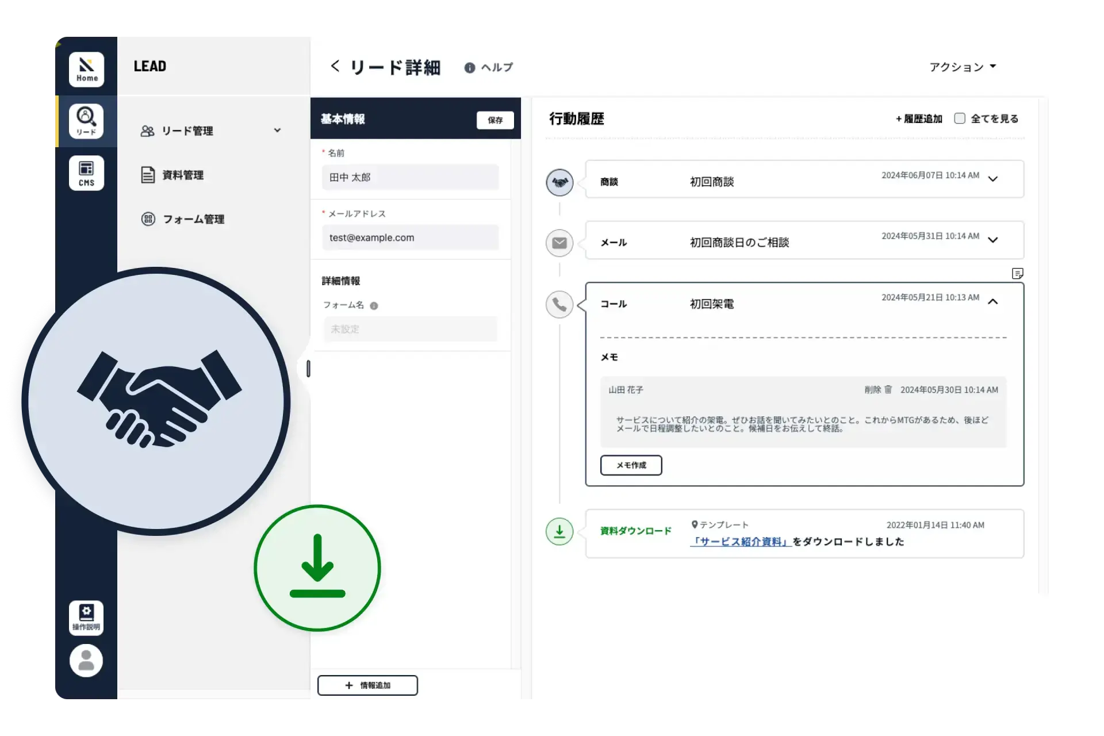Collapse the リード管理 menu chevron

click(278, 131)
